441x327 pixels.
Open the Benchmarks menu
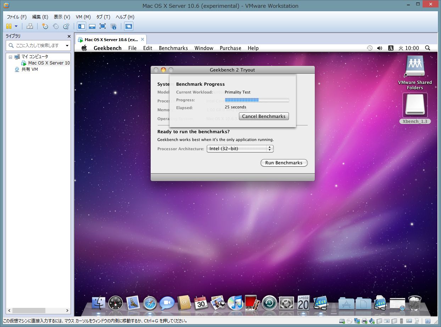(173, 48)
